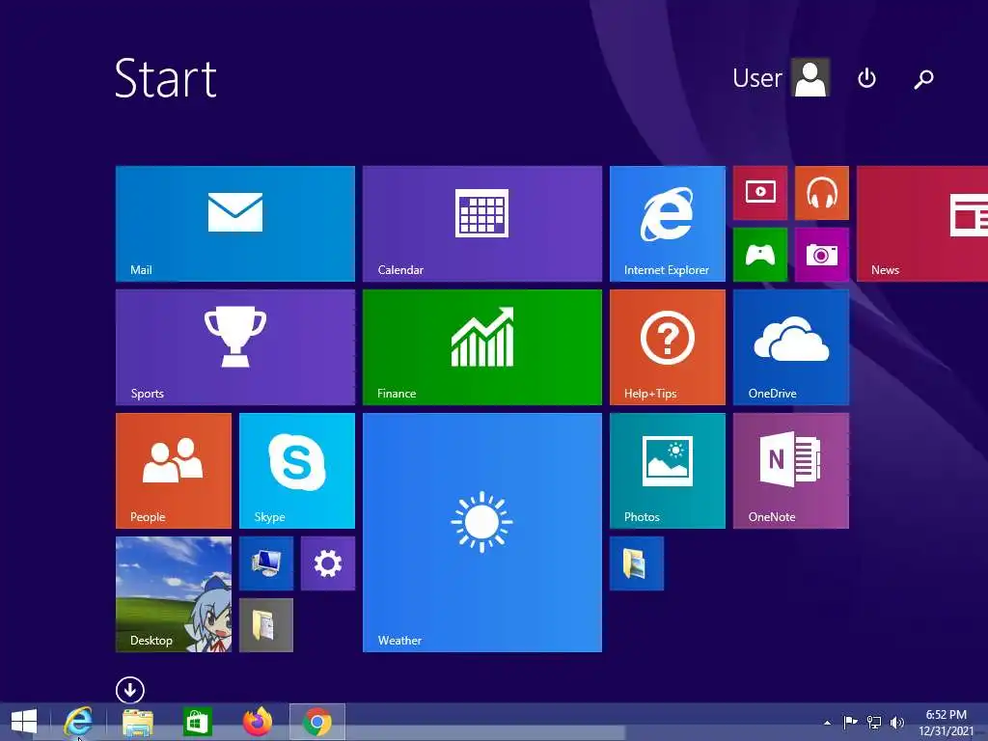
Task: Click the volume speaker tray icon
Action: click(x=897, y=722)
